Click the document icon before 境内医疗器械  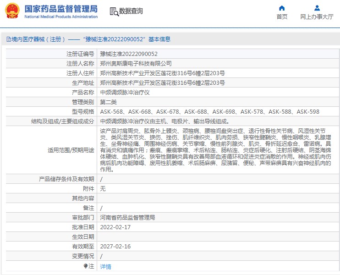[8, 39]
